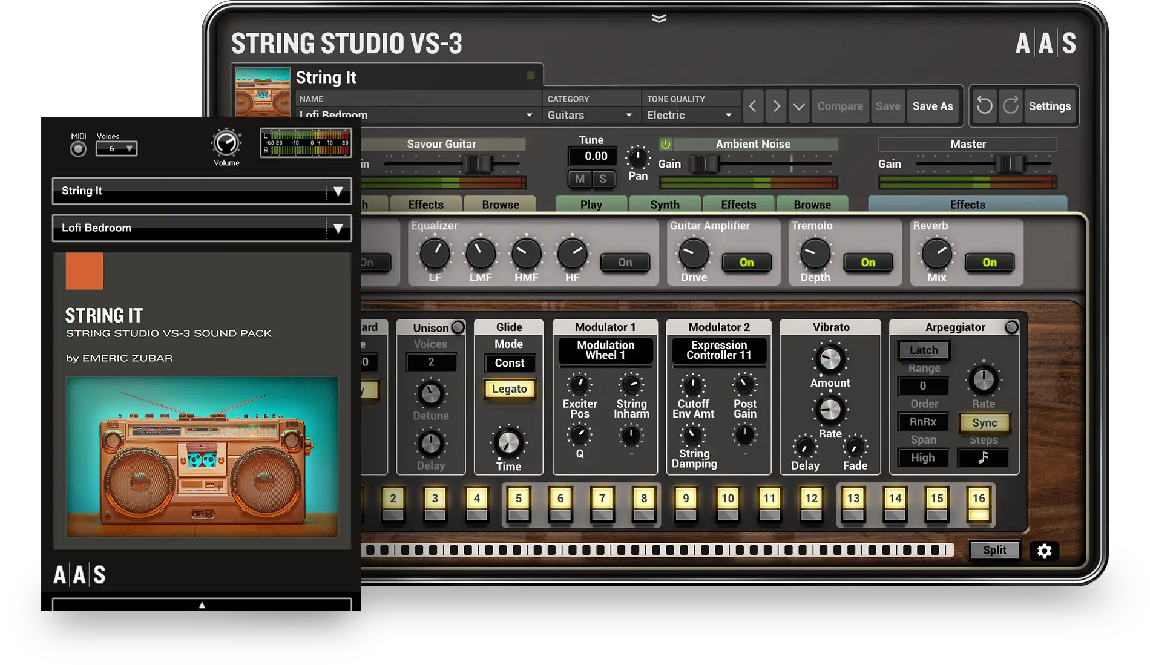Screen dimensions: 1150x665
Task: Toggle the Arpeggiator Sync button
Action: tap(984, 423)
